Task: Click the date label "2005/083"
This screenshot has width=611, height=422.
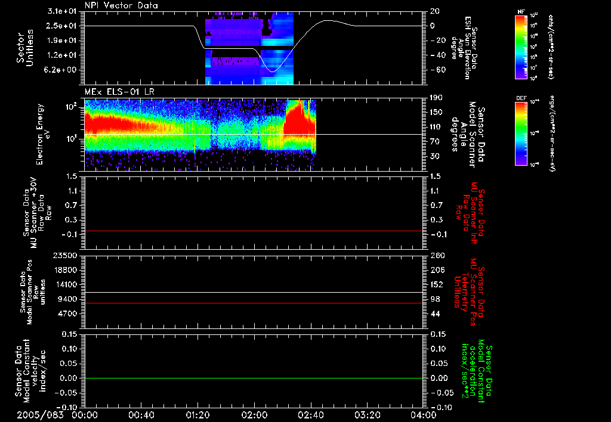Action: click(40, 415)
